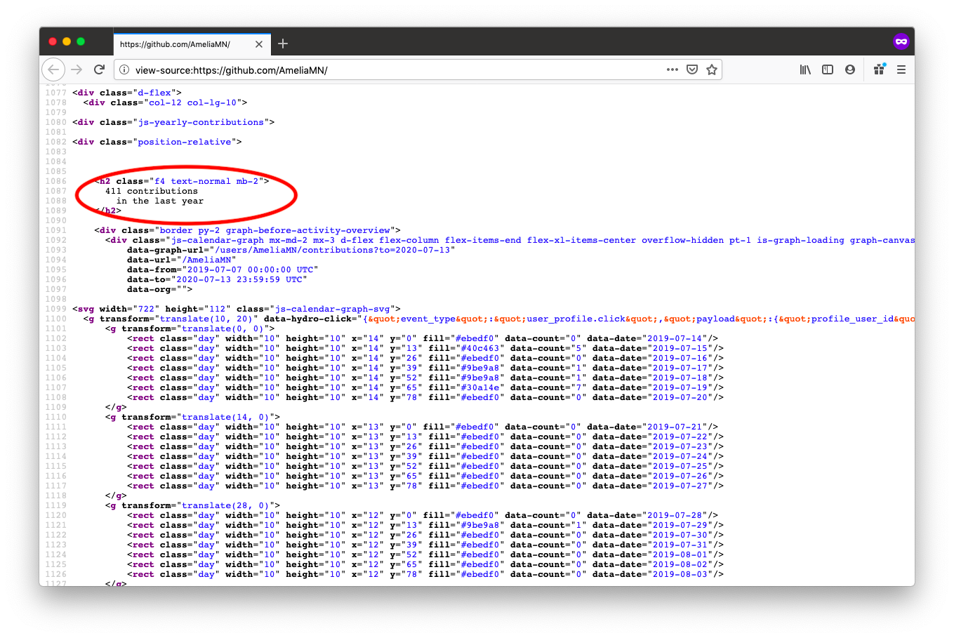This screenshot has width=954, height=638.
Task: Reload the current page
Action: pyautogui.click(x=99, y=69)
